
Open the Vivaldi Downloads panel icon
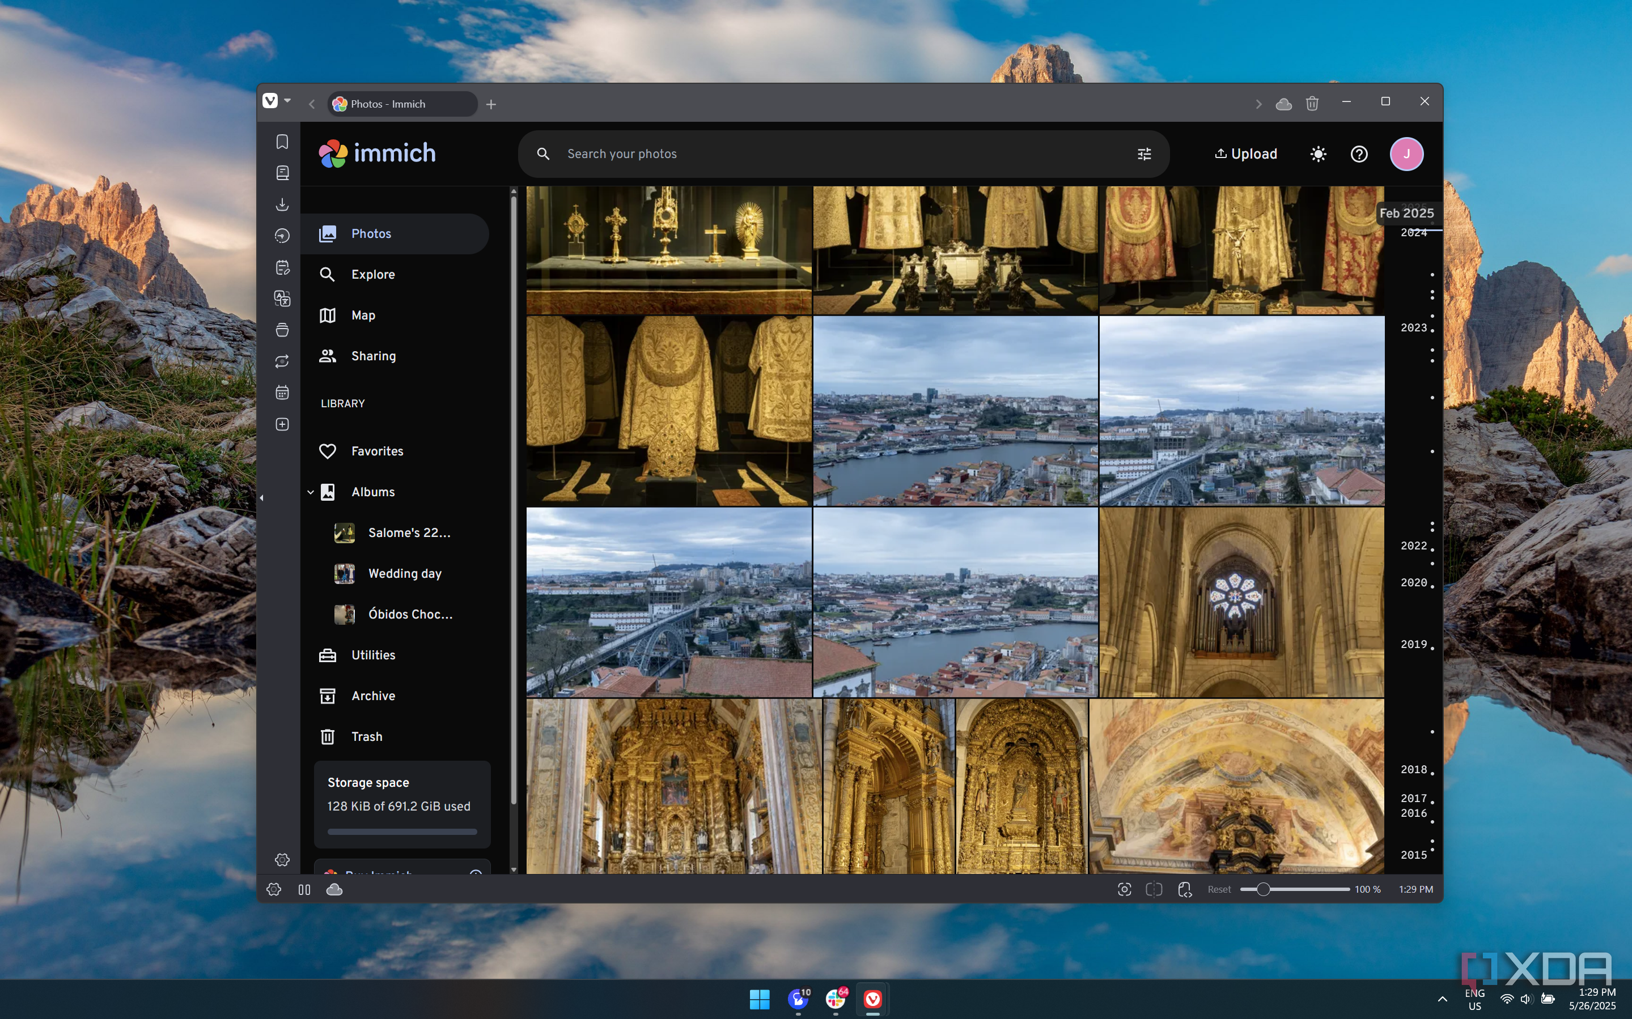pos(282,204)
